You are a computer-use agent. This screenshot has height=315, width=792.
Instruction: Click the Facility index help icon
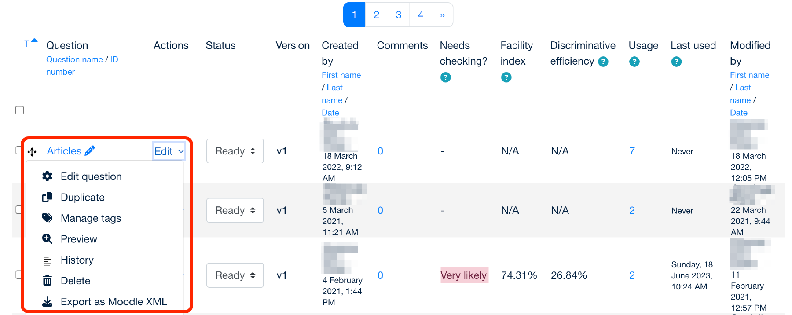point(506,77)
